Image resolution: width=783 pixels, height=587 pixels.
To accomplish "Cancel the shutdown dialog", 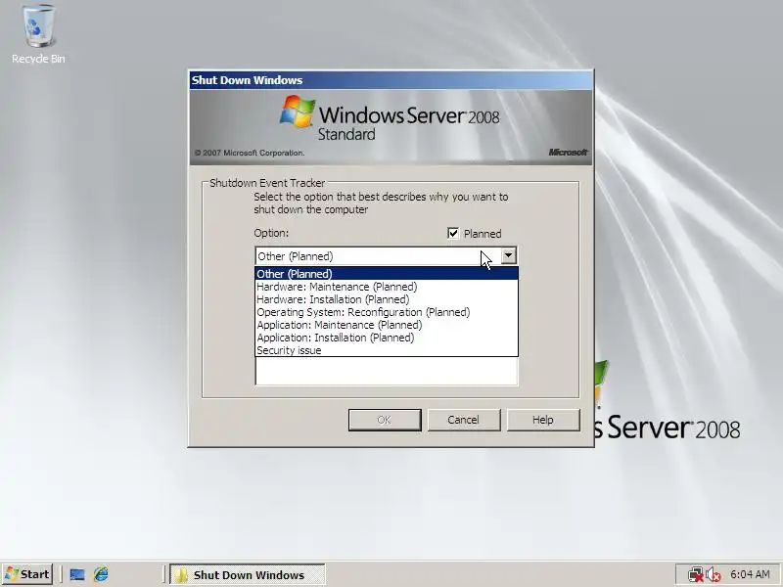I will pos(463,420).
